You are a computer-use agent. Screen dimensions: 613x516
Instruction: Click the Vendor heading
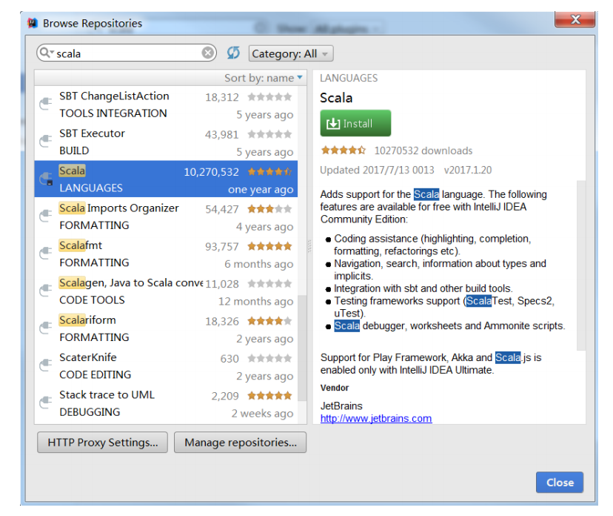[335, 388]
